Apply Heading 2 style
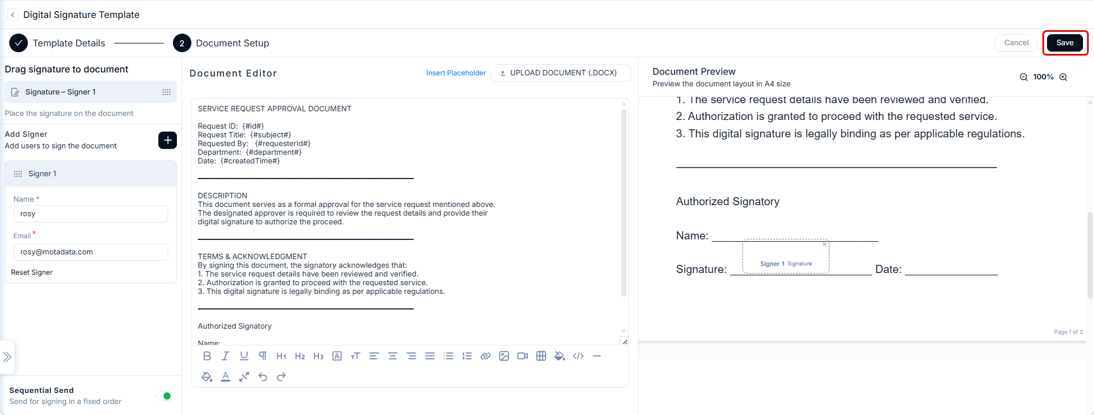 [x=300, y=356]
